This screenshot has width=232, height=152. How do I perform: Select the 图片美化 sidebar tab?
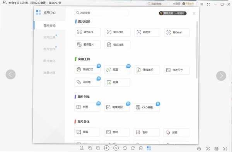(x=49, y=61)
